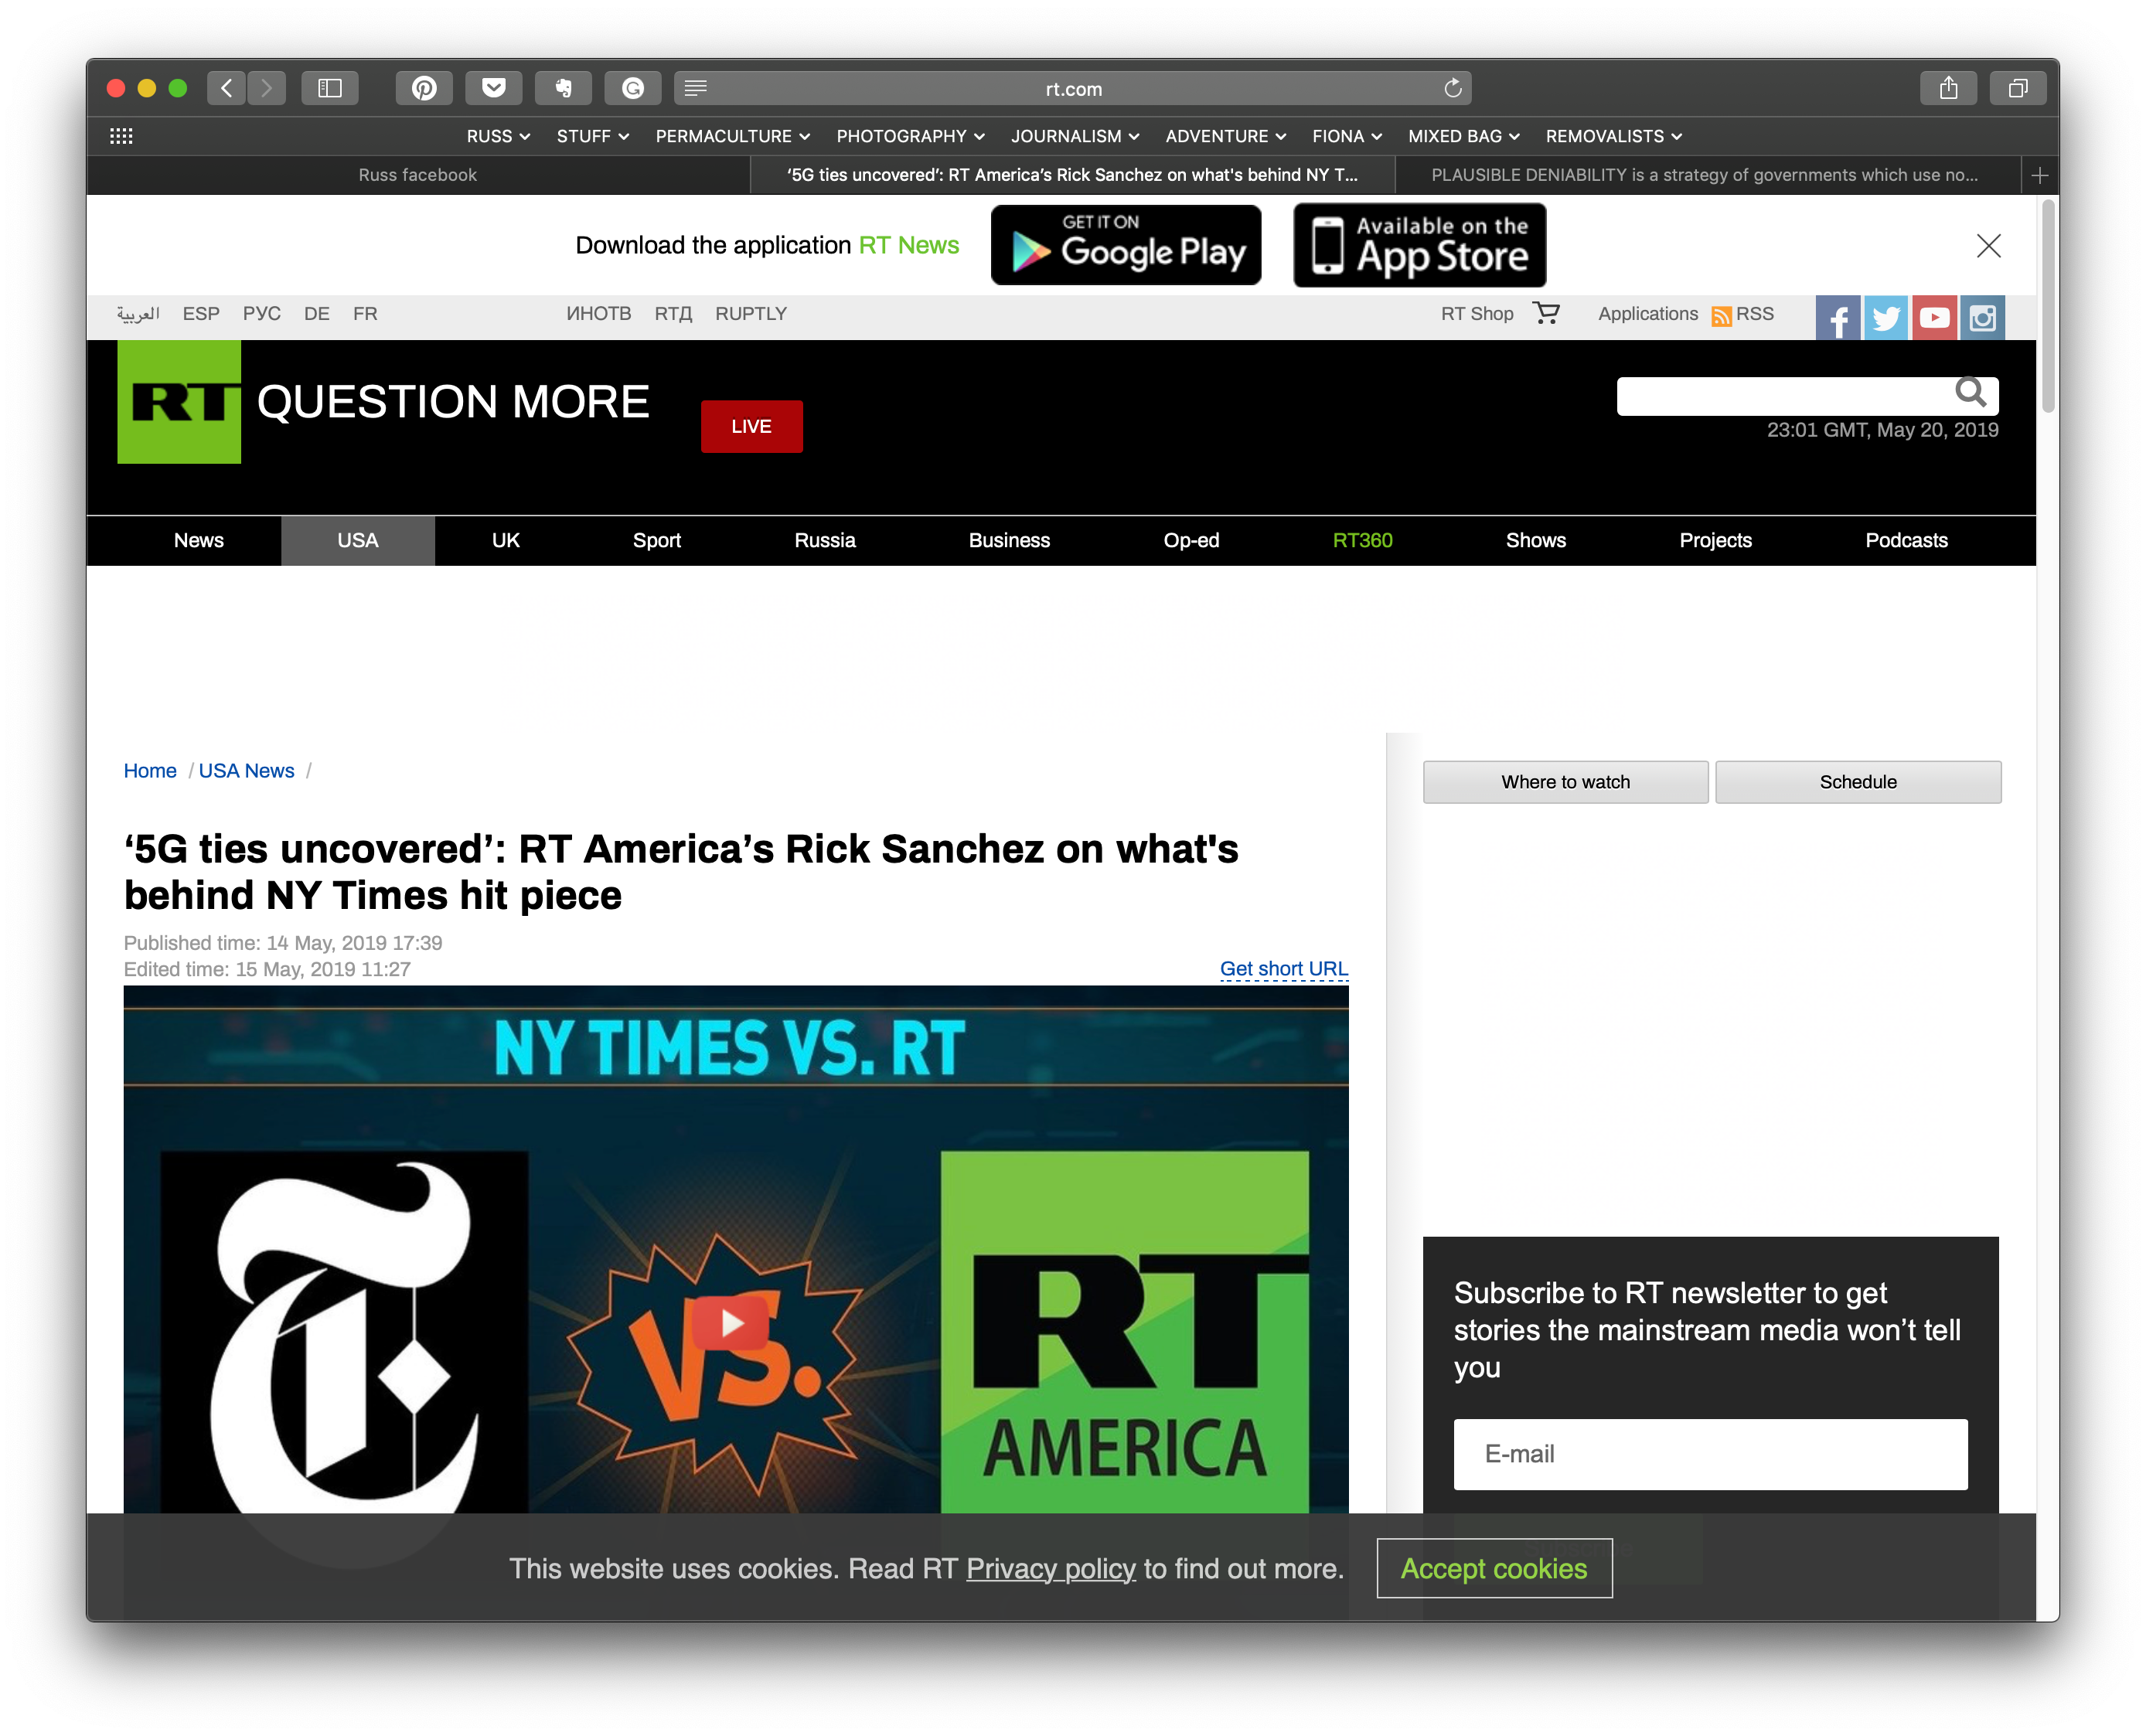Go to Home breadcrumb link
The image size is (2146, 1736).
point(150,770)
